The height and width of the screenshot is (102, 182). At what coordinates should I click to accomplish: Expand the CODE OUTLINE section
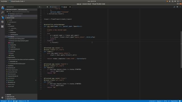pyautogui.click(x=21, y=97)
